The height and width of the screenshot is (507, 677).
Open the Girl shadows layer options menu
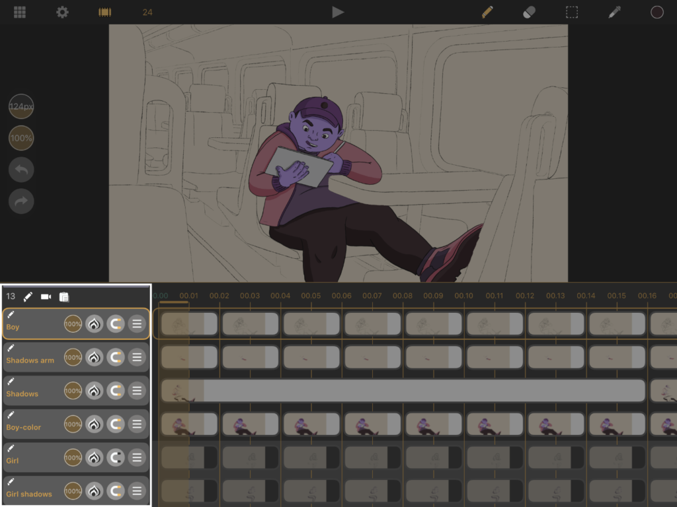137,490
